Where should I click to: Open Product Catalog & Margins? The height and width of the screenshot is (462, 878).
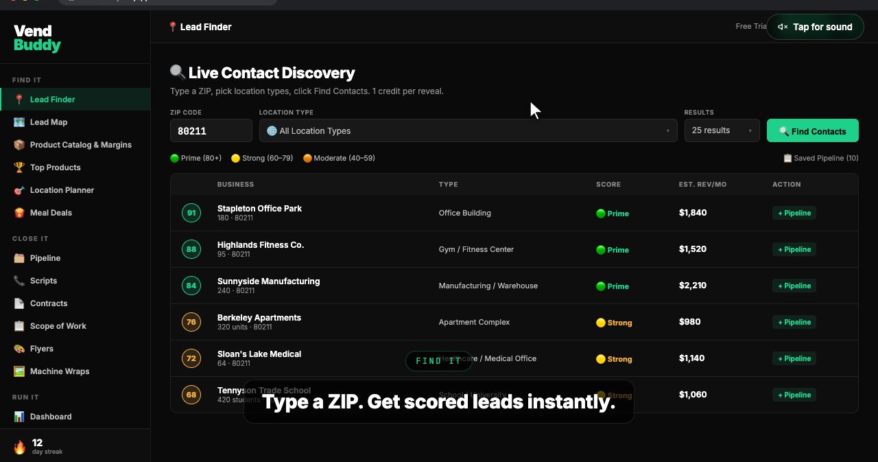click(75, 145)
